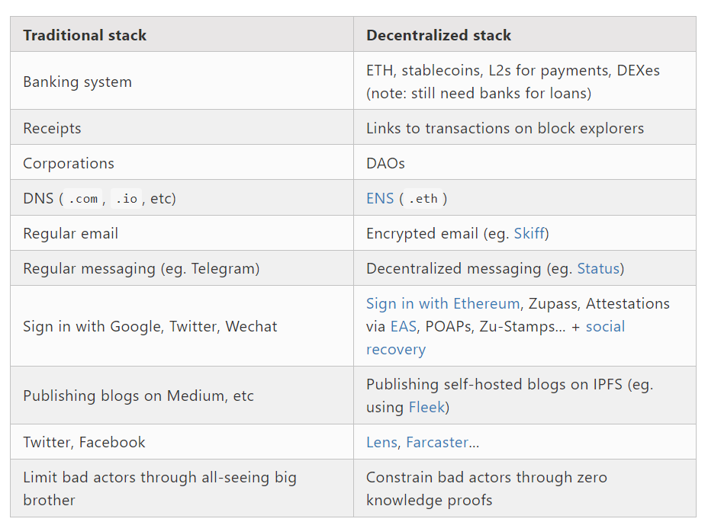The height and width of the screenshot is (522, 708).
Task: Click the Banking system cell
Action: point(77,82)
